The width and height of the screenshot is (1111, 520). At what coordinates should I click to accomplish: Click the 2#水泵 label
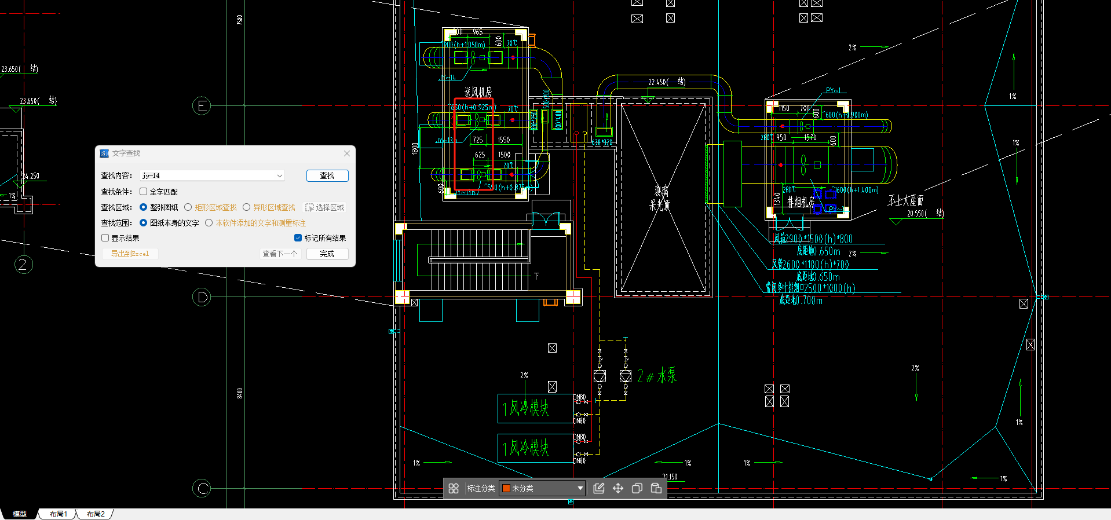tap(657, 376)
